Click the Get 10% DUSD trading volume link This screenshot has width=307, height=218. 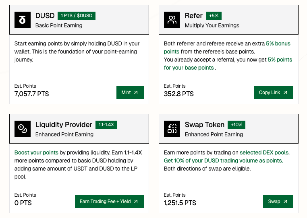click(x=223, y=161)
